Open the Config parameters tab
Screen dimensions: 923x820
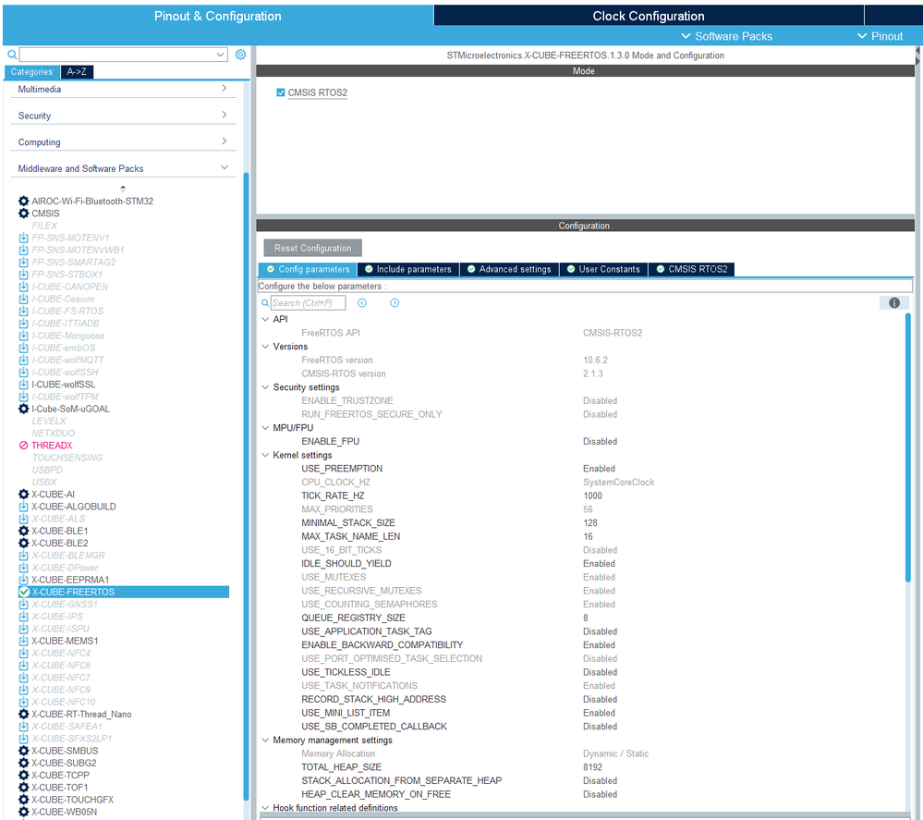[x=308, y=269]
